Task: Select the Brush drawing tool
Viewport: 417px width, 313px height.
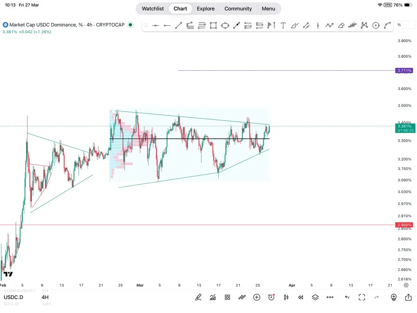Action: click(x=295, y=25)
